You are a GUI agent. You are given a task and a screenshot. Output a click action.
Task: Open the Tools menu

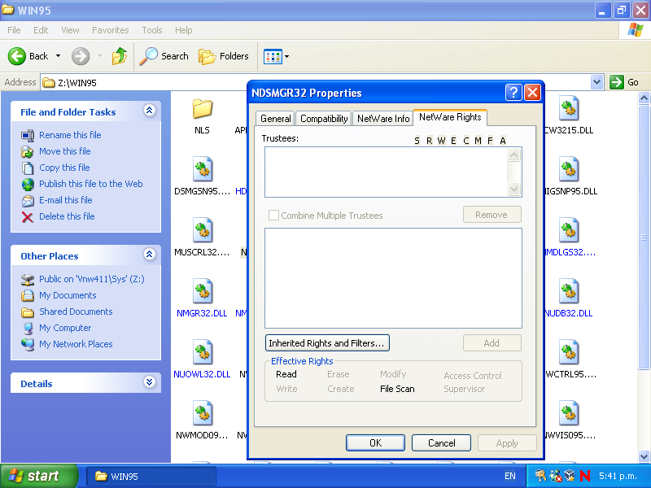[x=152, y=30]
